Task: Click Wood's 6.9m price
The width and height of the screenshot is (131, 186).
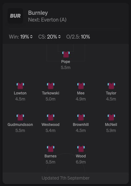Action: coord(81,162)
